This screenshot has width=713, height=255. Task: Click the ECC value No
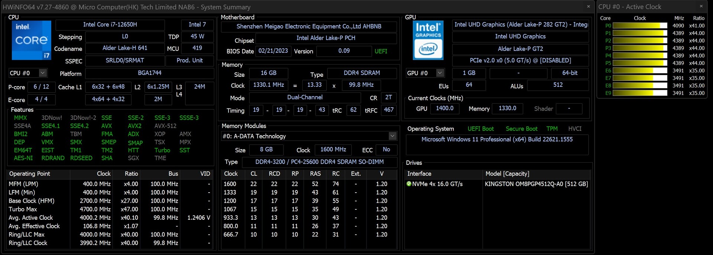click(386, 150)
